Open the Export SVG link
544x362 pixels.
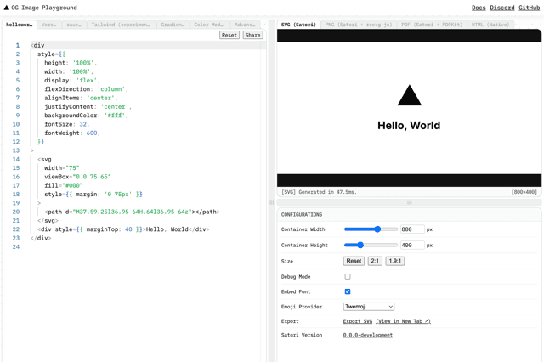tap(358, 321)
